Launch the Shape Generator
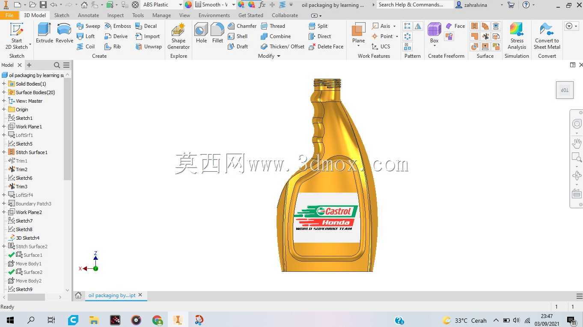Image resolution: width=583 pixels, height=327 pixels. pos(178,36)
